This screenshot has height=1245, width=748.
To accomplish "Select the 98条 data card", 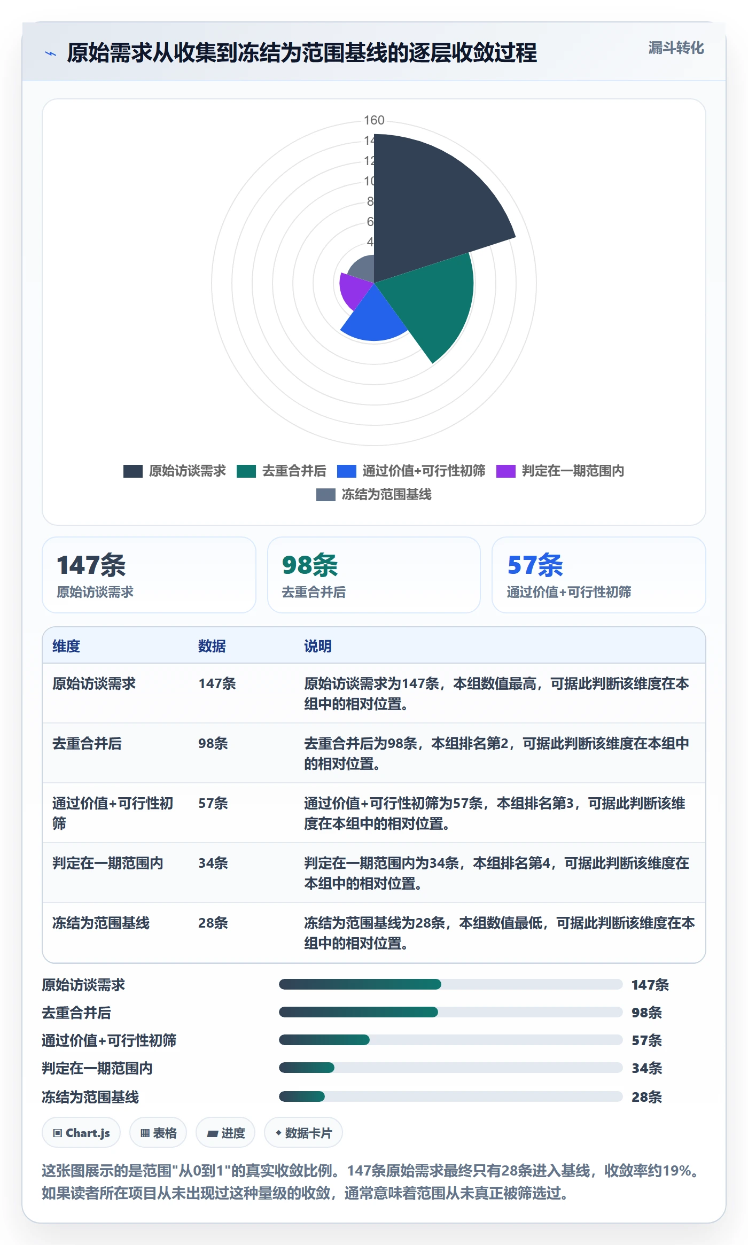I will (374, 575).
